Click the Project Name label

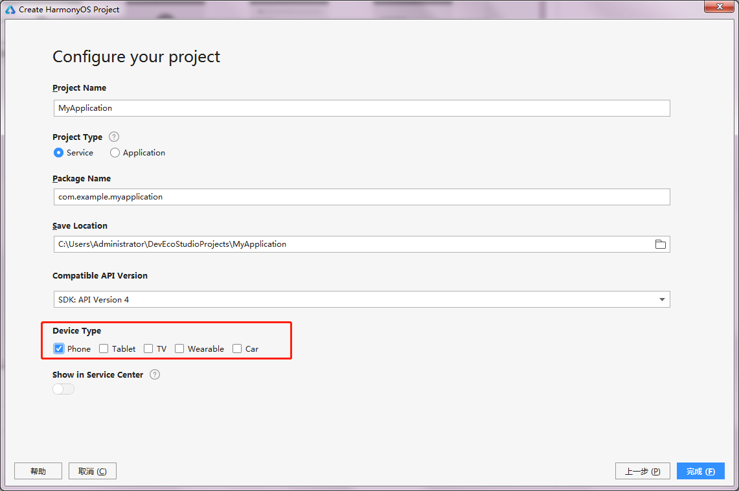tap(79, 87)
